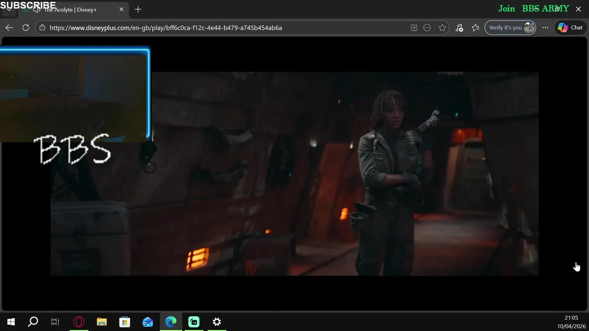589x331 pixels.
Task: Click the round more-options icon in address bar
Action: (x=427, y=28)
